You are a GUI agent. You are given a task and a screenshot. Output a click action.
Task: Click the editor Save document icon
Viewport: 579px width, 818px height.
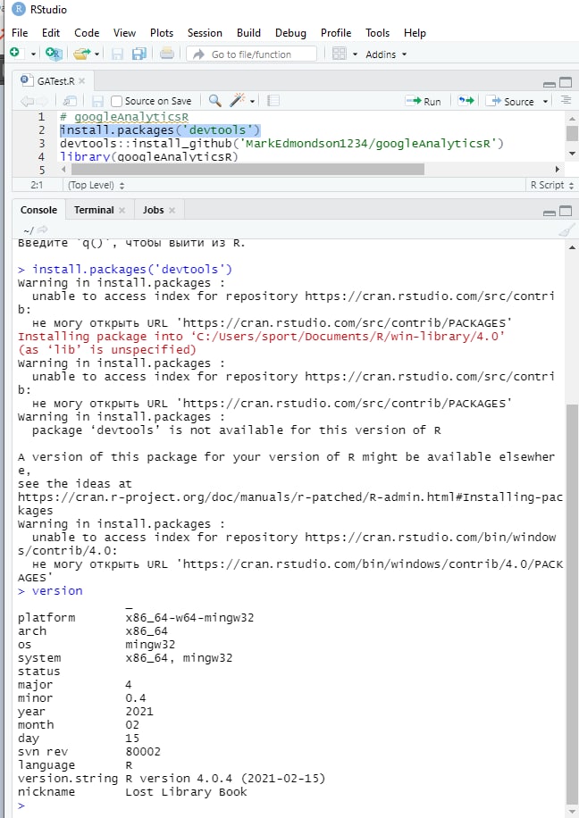point(97,101)
